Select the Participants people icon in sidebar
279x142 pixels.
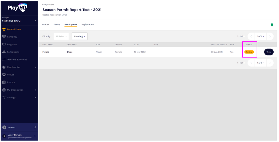pyautogui.click(x=4, y=52)
